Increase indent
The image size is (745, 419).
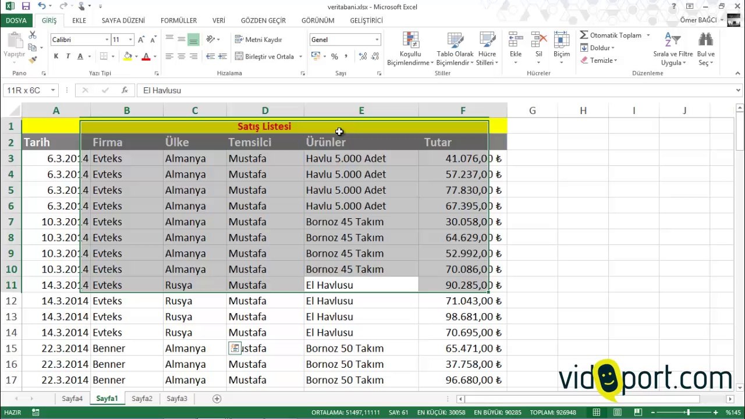(222, 56)
